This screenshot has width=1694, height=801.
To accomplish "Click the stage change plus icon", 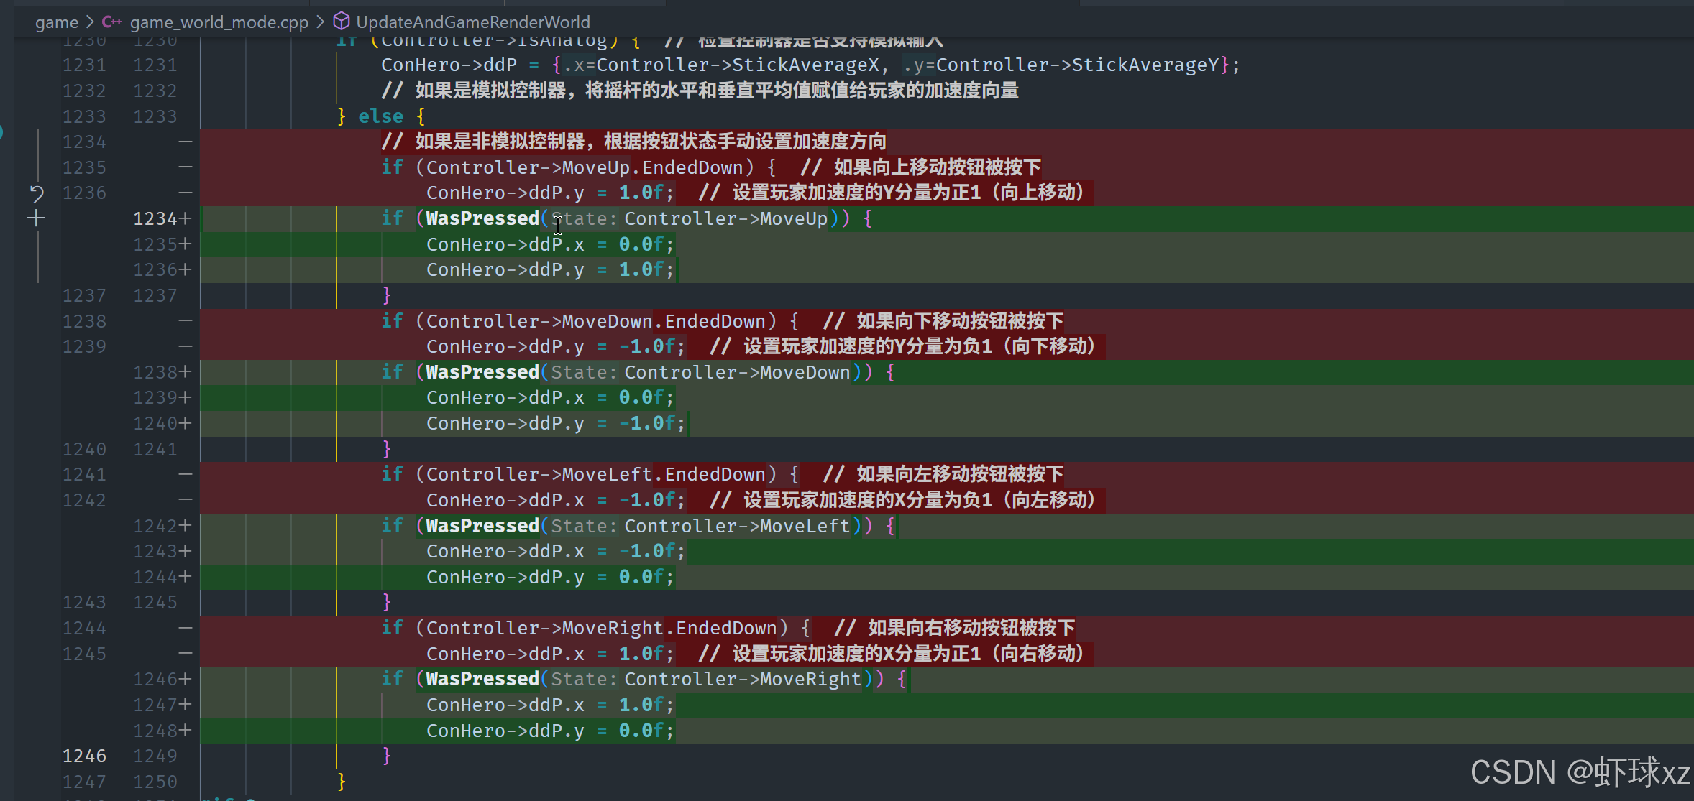I will click(36, 218).
